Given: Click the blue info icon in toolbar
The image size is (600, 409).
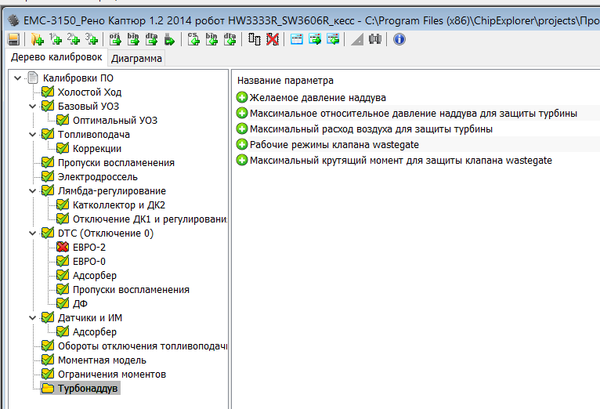Looking at the screenshot, I should (399, 39).
